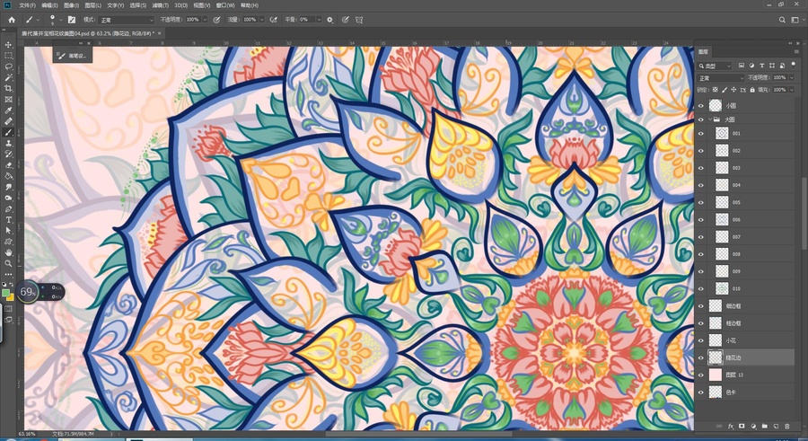Hide layer 010
The image size is (808, 441).
click(x=700, y=288)
